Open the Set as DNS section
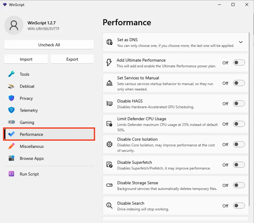The height and width of the screenshot is (223, 254). (x=176, y=42)
